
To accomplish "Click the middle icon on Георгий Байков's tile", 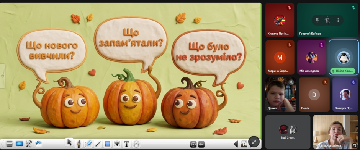I will [x=327, y=20].
